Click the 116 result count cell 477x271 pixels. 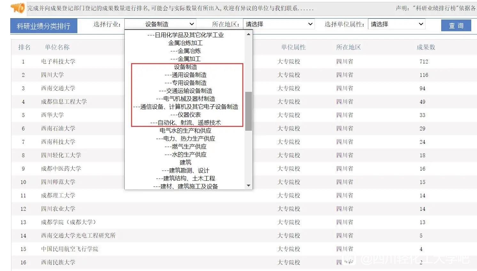click(424, 75)
